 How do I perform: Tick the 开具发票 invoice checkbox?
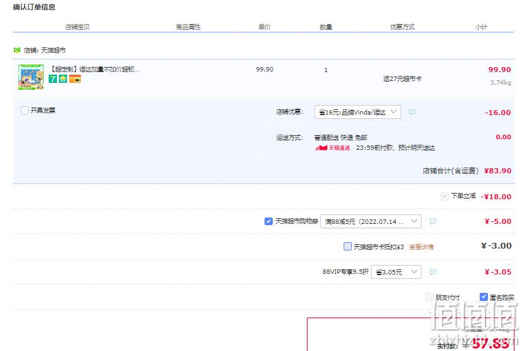pyautogui.click(x=25, y=110)
